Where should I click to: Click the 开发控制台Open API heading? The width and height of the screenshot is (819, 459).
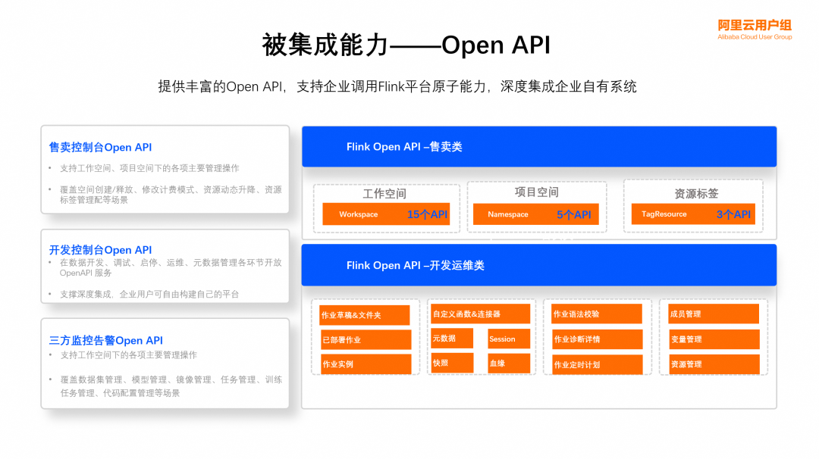[x=100, y=250]
